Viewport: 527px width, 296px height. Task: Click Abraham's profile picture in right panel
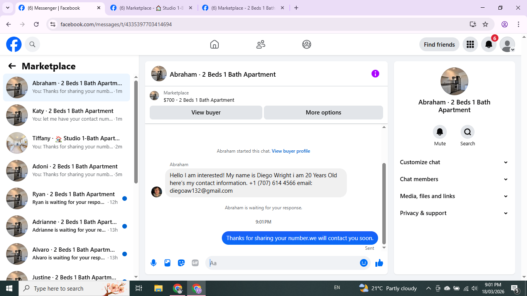(454, 81)
